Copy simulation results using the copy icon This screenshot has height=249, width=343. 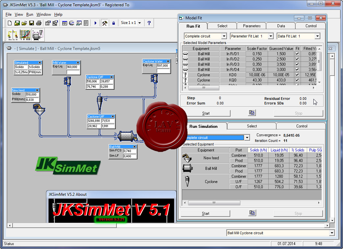pyautogui.click(x=252, y=213)
